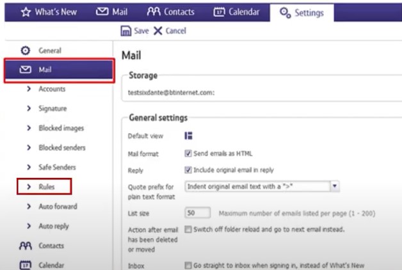Switch to the Calendar tab

point(236,12)
